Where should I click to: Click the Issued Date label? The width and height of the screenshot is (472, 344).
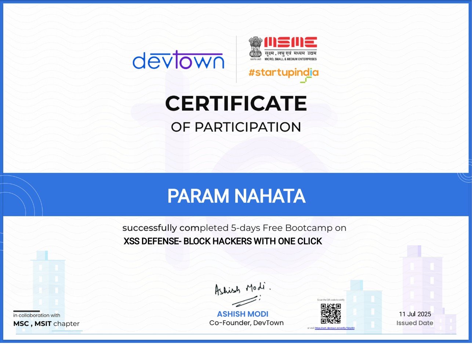(x=415, y=323)
